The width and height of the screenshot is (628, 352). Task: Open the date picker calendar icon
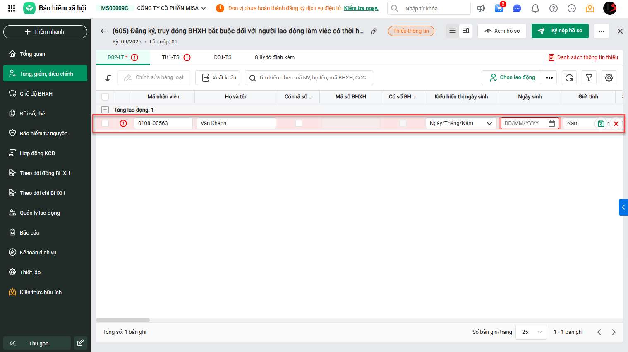click(x=552, y=123)
